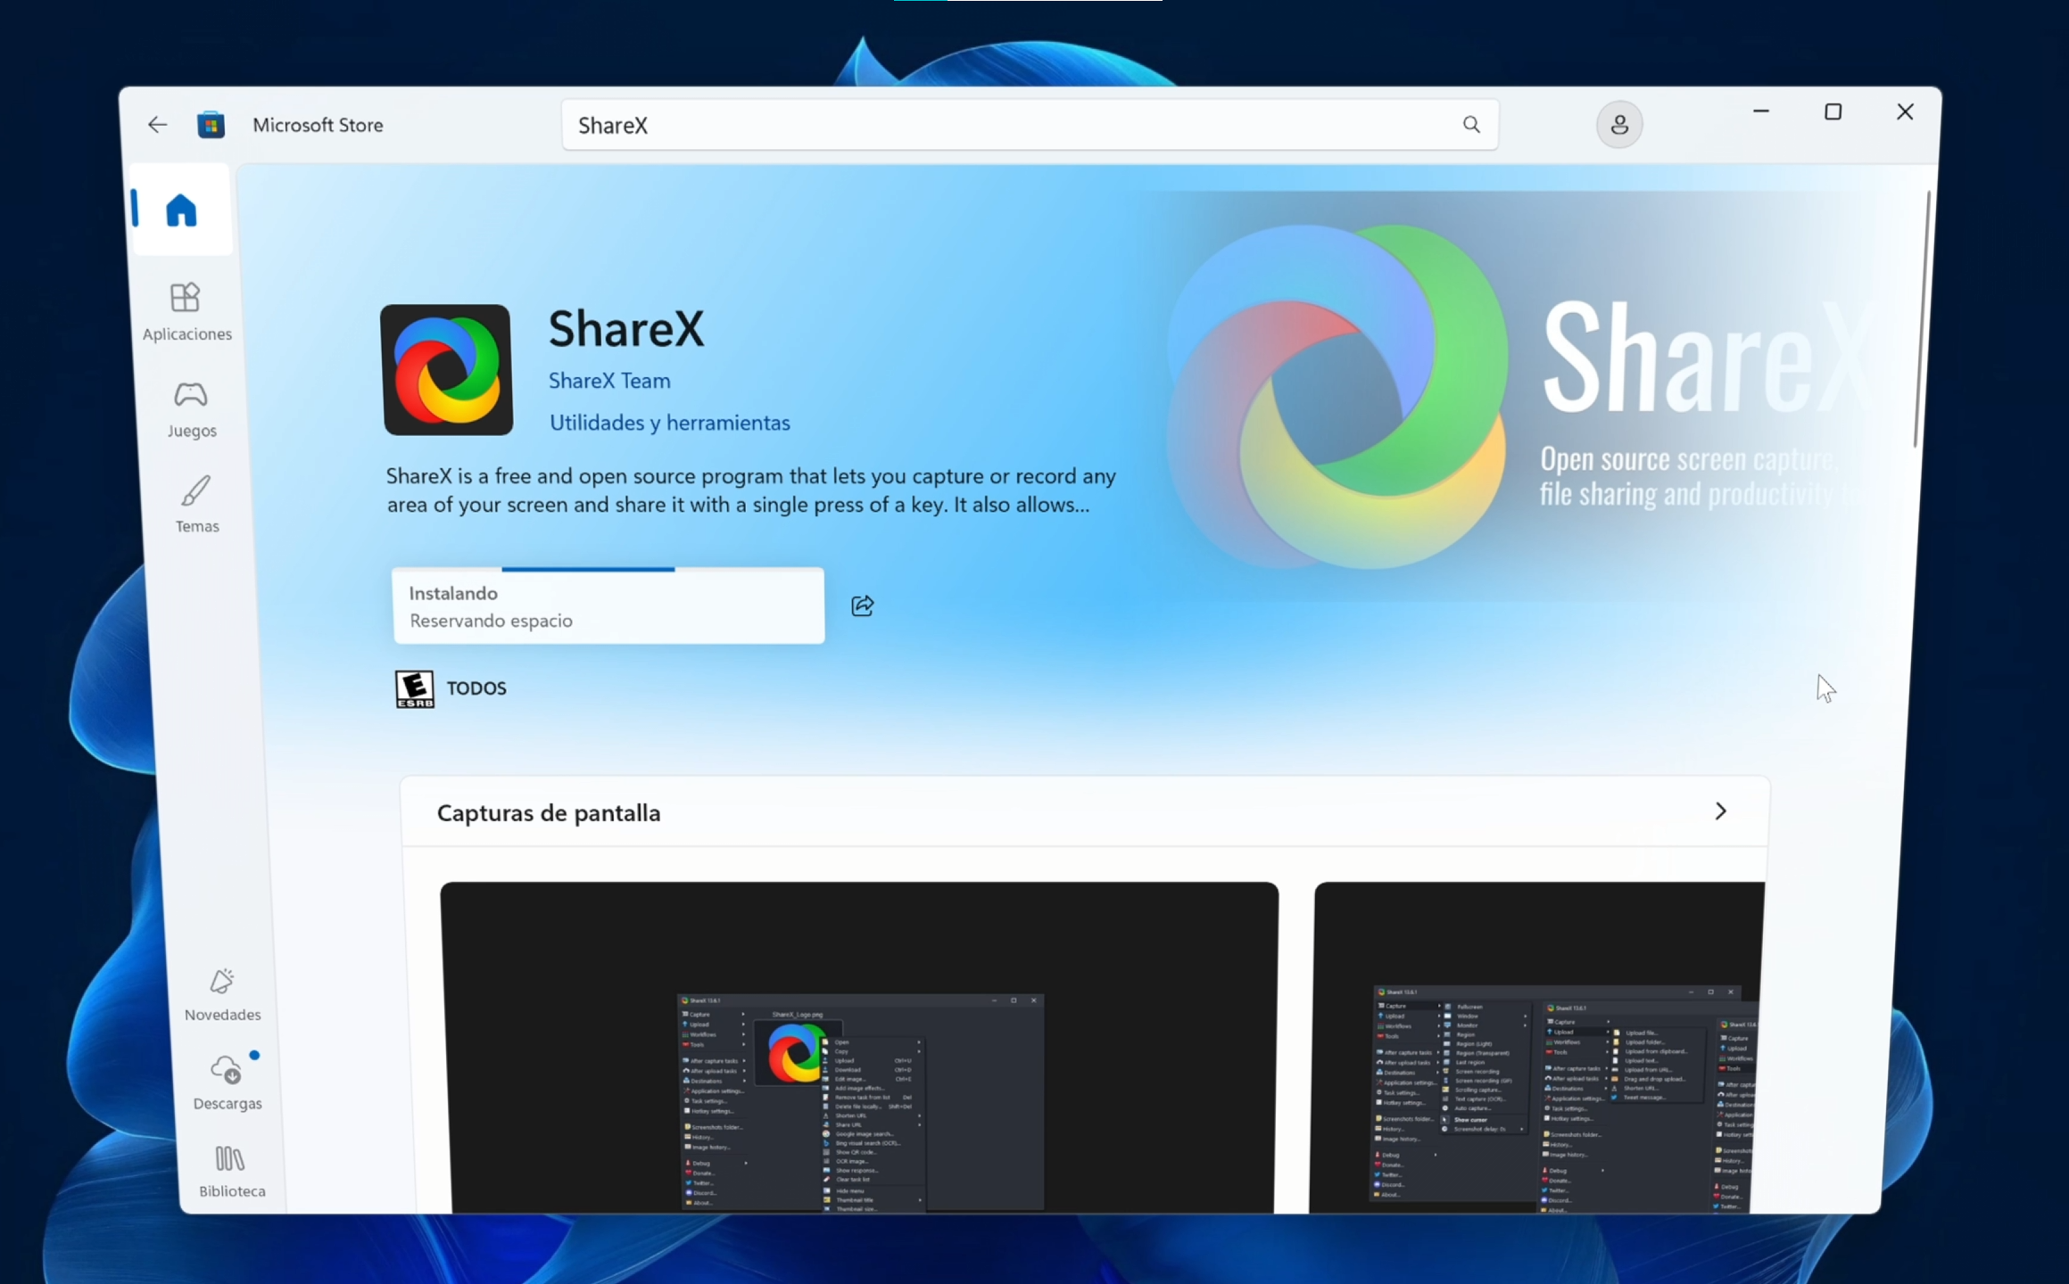Click the ESRB rating icon
This screenshot has width=2069, height=1284.
(415, 689)
